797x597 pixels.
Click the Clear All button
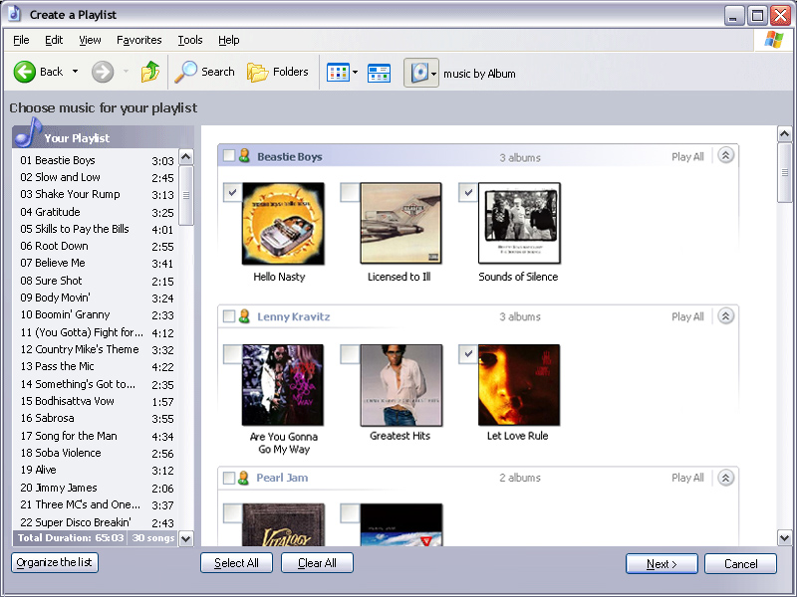click(x=317, y=563)
